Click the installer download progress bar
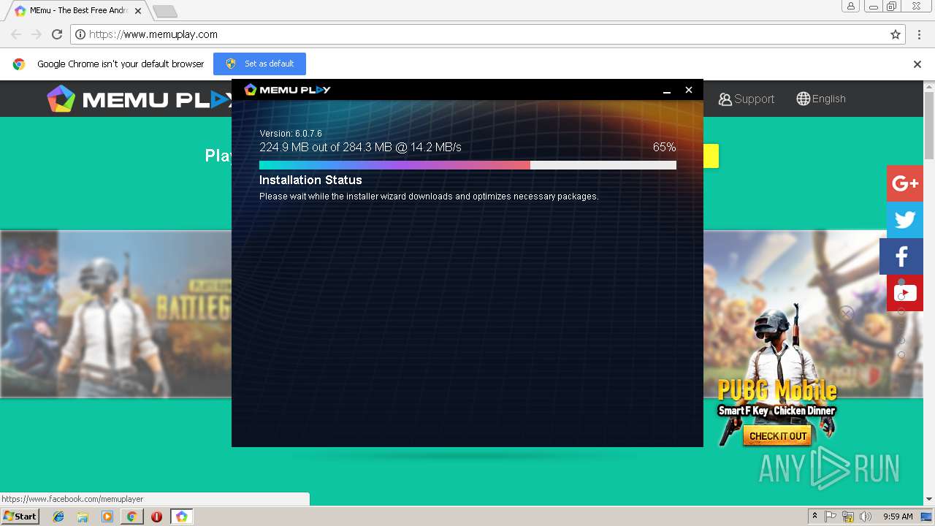 pos(467,165)
